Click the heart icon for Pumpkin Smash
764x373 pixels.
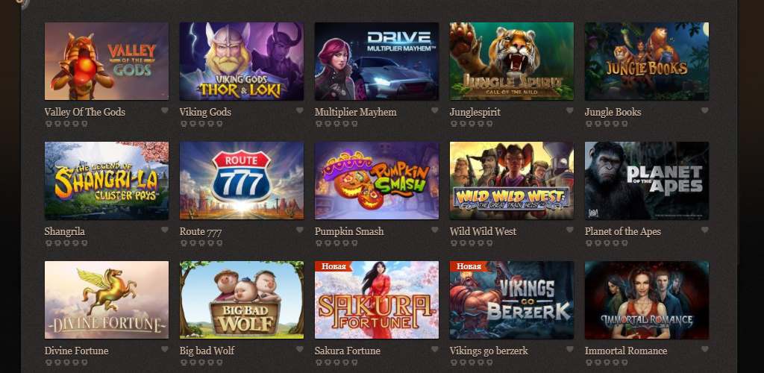tap(435, 230)
